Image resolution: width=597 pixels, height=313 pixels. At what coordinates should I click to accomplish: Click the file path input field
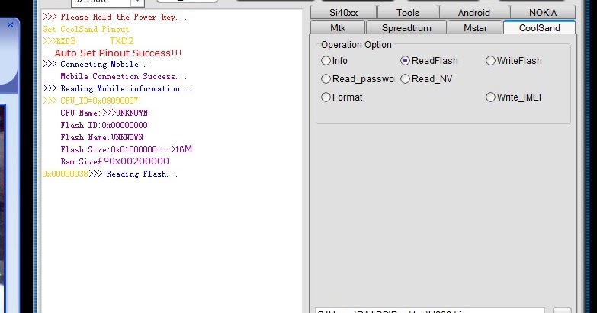coord(430,311)
